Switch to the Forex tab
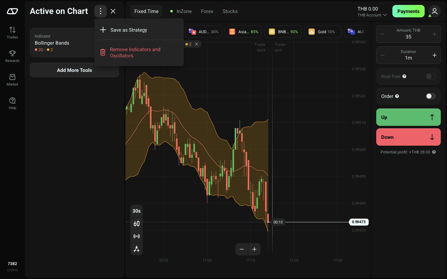Screen dimensions: 447x279 (207, 11)
